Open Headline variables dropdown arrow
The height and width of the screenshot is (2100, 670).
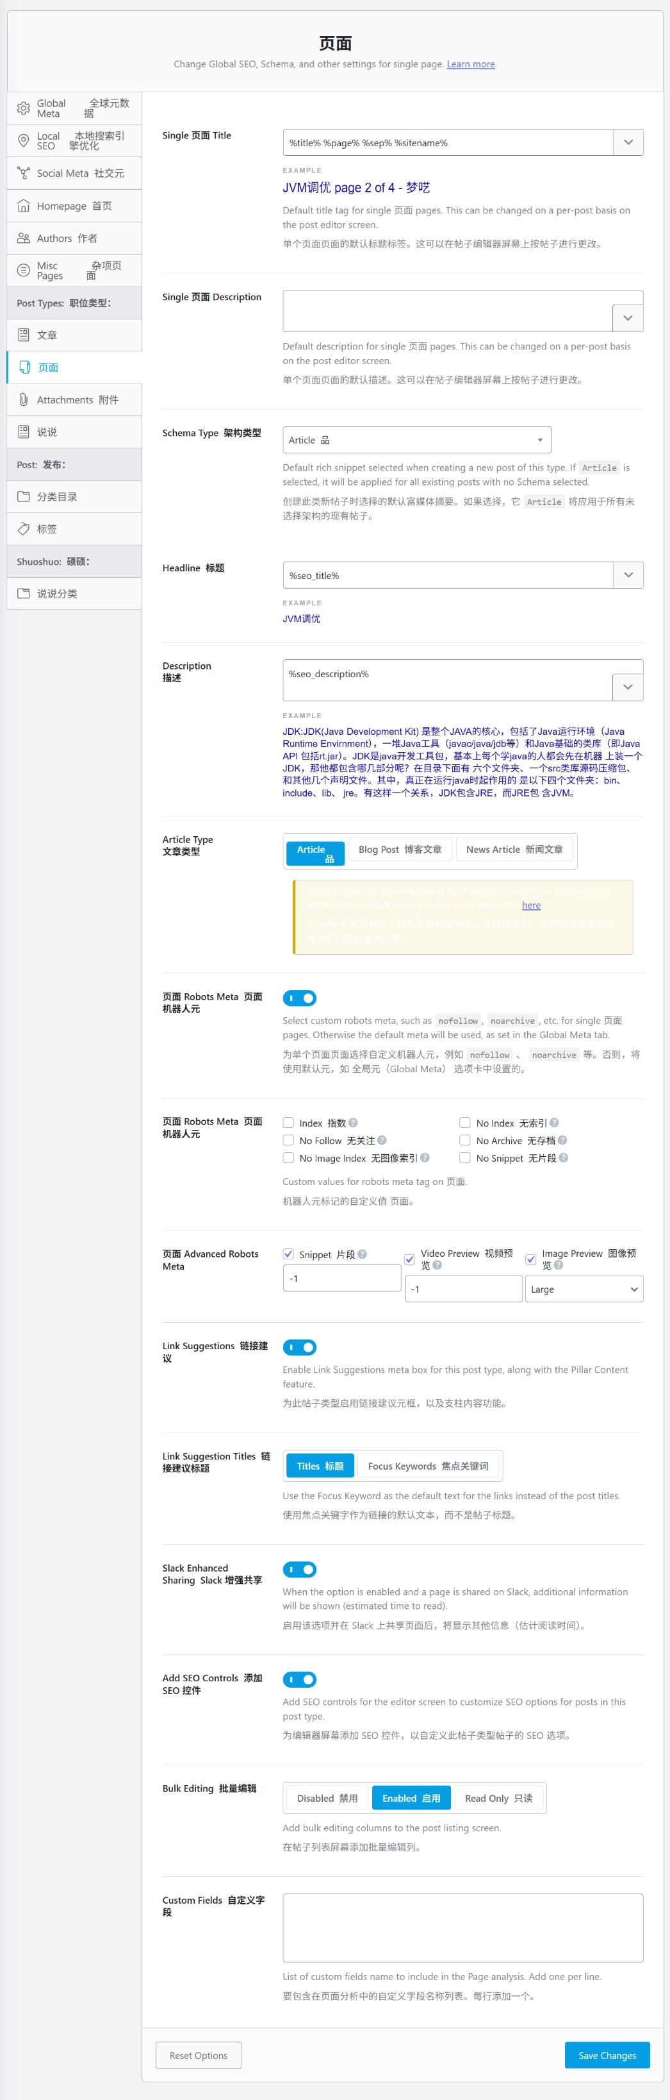[x=628, y=575]
